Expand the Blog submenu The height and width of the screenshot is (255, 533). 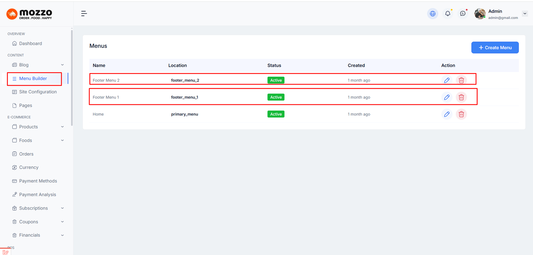62,65
